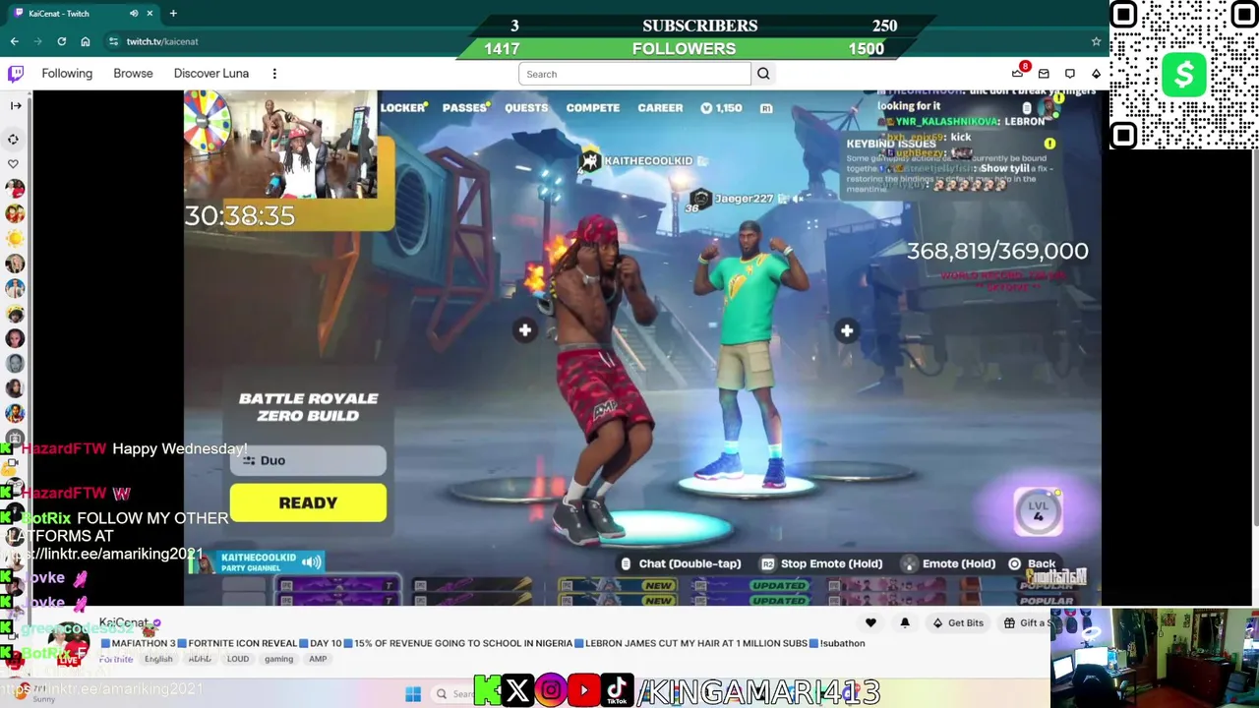
Task: Click the Stop Emote (Hold) prompt
Action: point(821,563)
